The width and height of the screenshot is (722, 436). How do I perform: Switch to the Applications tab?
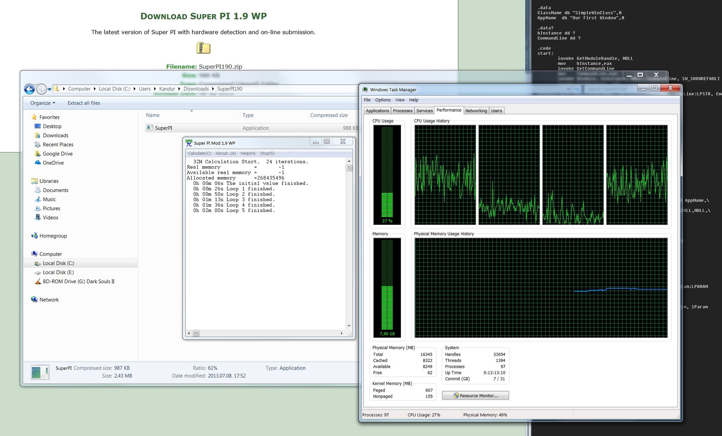click(x=377, y=111)
